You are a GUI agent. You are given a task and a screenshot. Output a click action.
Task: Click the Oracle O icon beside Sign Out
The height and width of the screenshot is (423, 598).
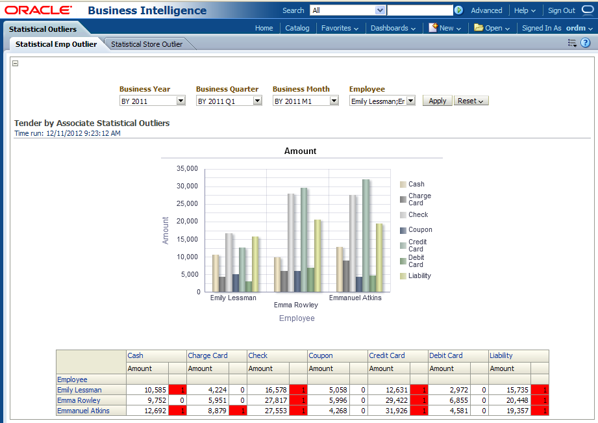click(588, 10)
